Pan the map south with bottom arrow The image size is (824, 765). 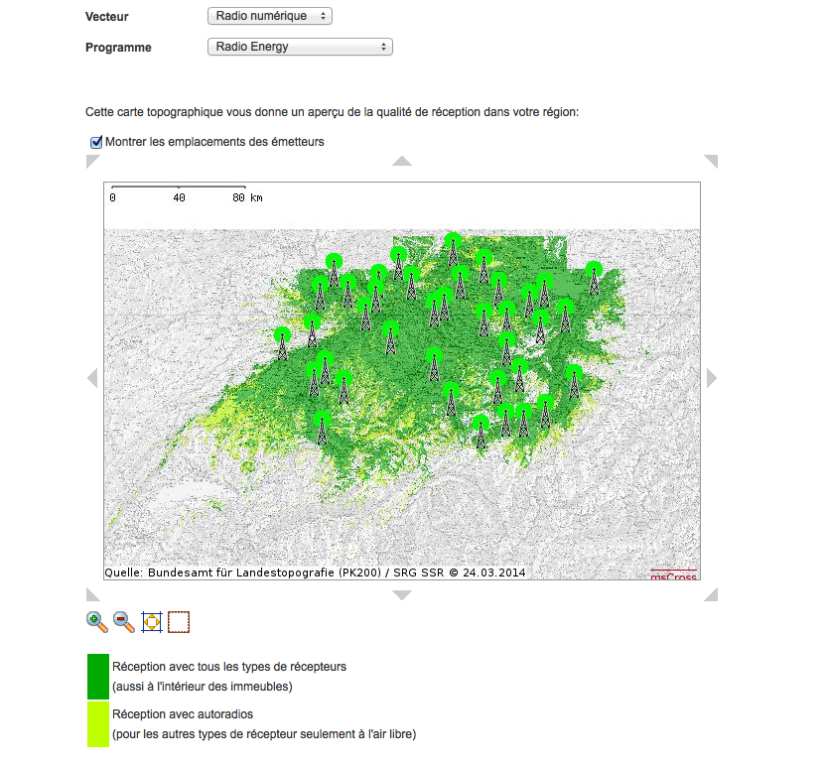(x=401, y=595)
